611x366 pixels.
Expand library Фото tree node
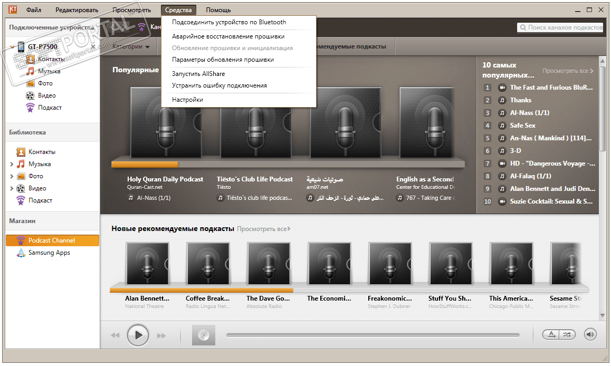[x=12, y=176]
